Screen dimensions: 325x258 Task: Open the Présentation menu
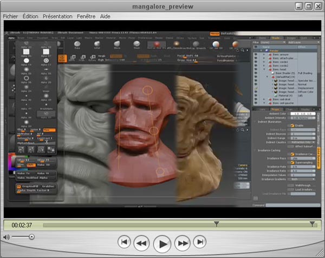click(57, 16)
